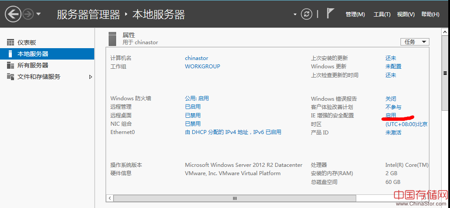Click the computer name chinastor link
Screen dimensions: 450x208
tap(197, 58)
